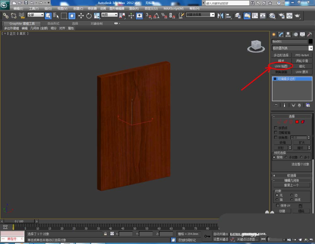Switch to the Motion command panel tab
The width and height of the screenshot is (315, 244).
tap(295, 34)
